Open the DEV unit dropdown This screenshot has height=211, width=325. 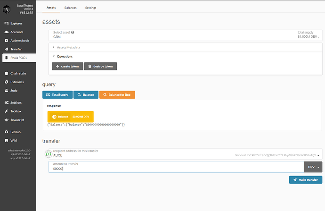point(313,167)
